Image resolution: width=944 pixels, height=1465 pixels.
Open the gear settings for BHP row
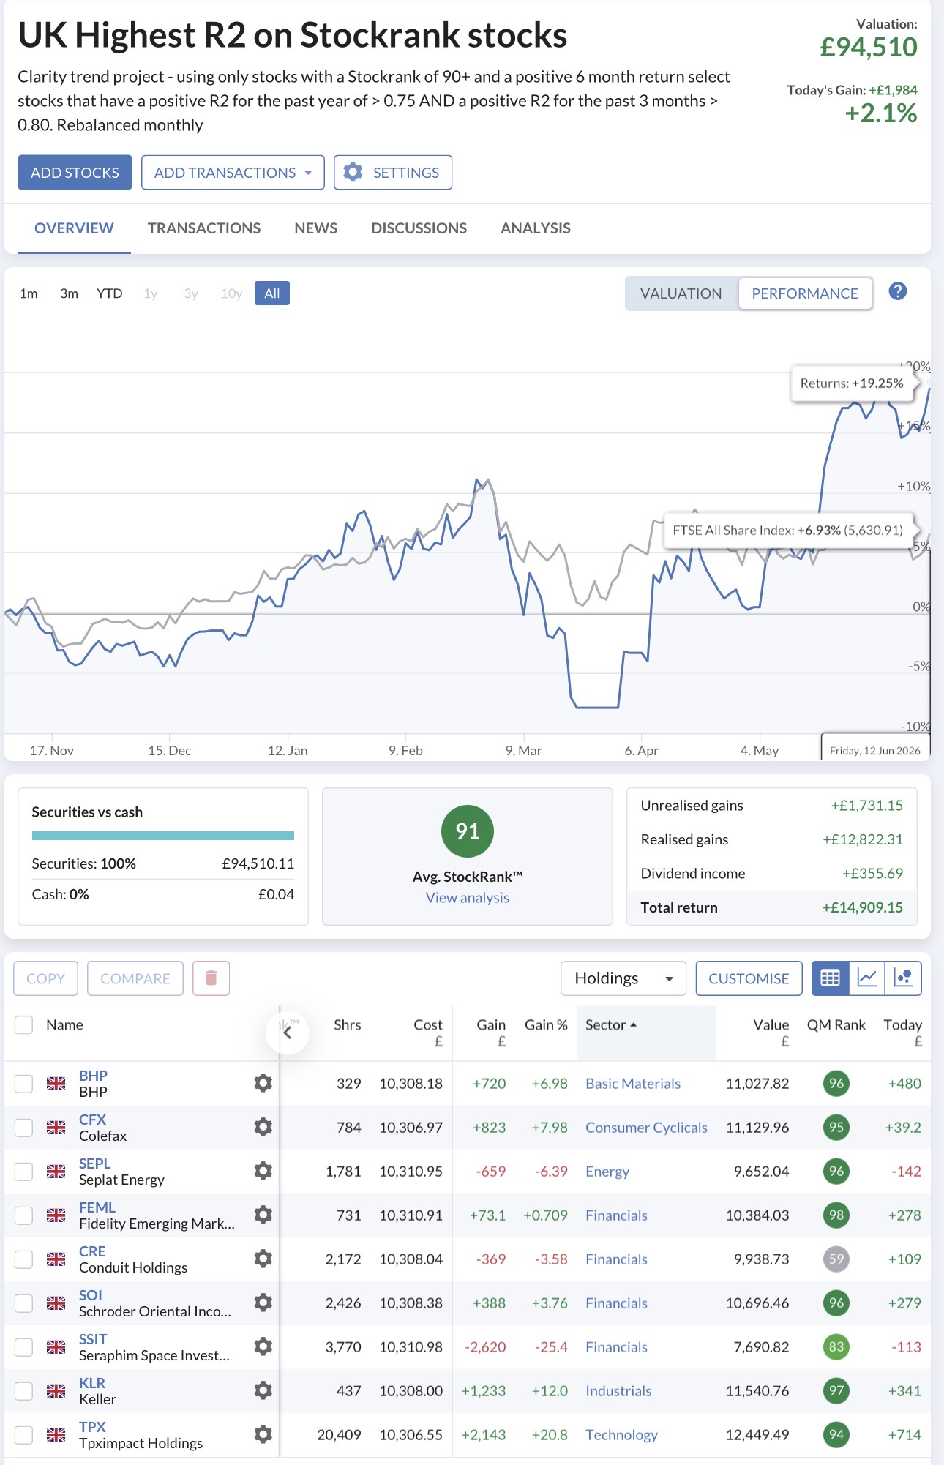pyautogui.click(x=263, y=1083)
